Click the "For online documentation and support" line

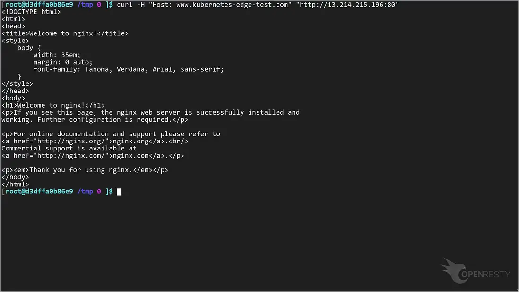[111, 134]
